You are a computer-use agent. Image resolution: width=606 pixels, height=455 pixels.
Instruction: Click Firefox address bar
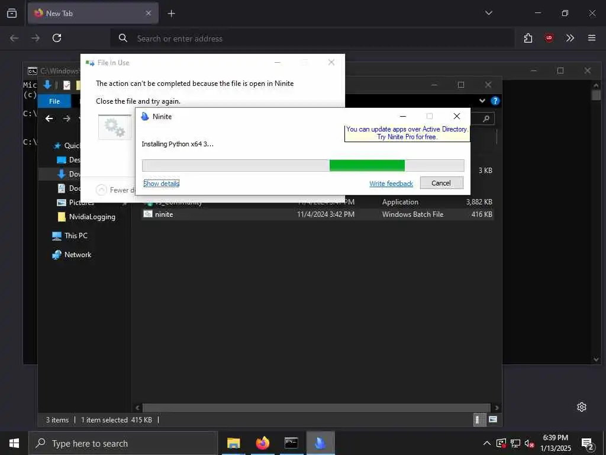[312, 39]
